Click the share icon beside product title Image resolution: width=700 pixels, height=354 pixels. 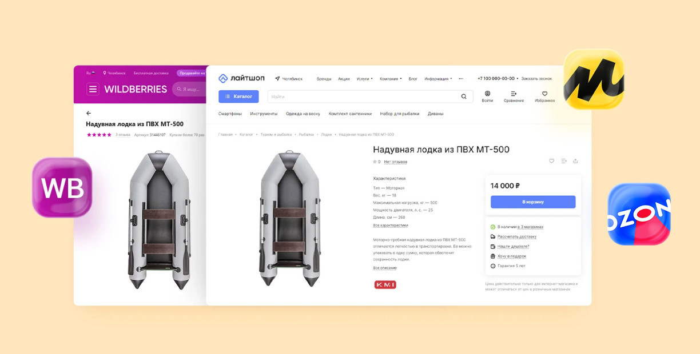pyautogui.click(x=575, y=161)
